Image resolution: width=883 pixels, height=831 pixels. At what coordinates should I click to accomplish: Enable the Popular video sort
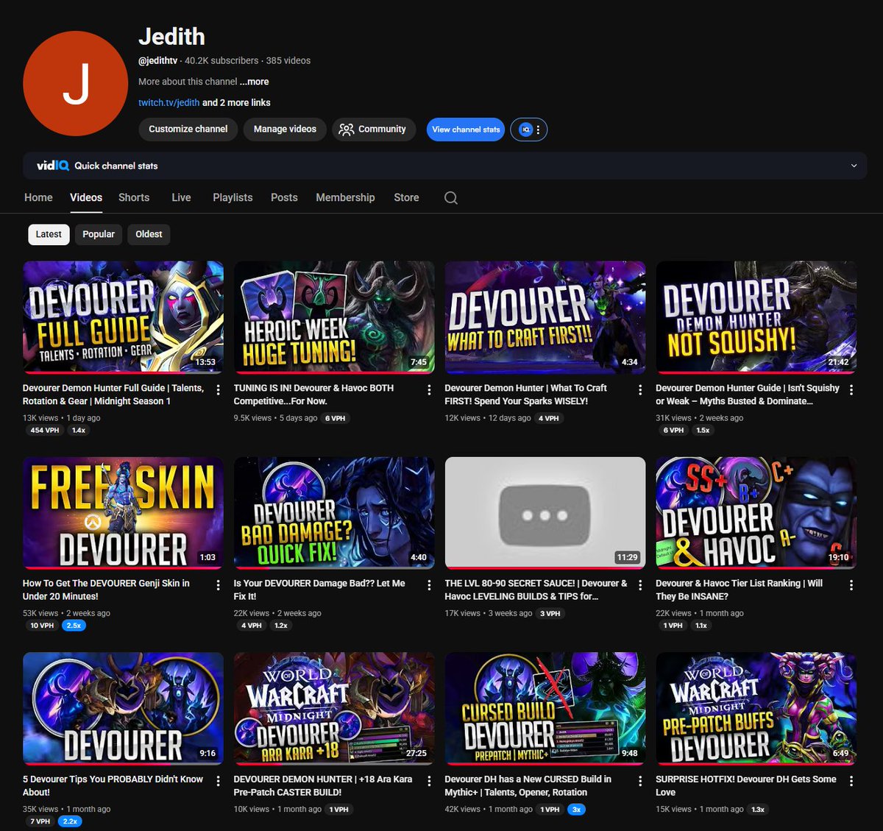[98, 234]
